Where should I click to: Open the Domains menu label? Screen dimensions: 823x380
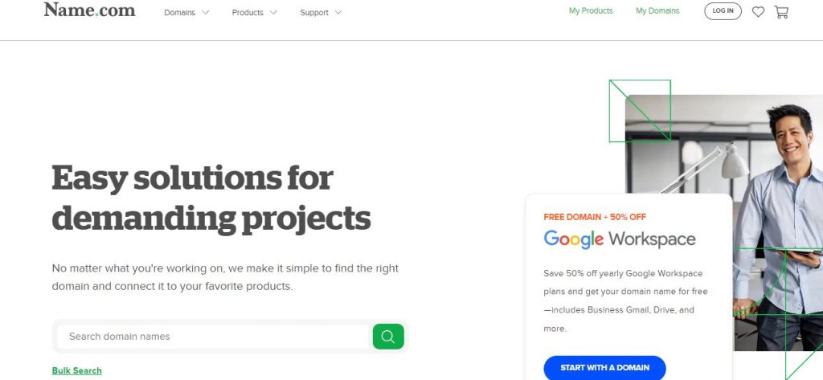tap(179, 13)
